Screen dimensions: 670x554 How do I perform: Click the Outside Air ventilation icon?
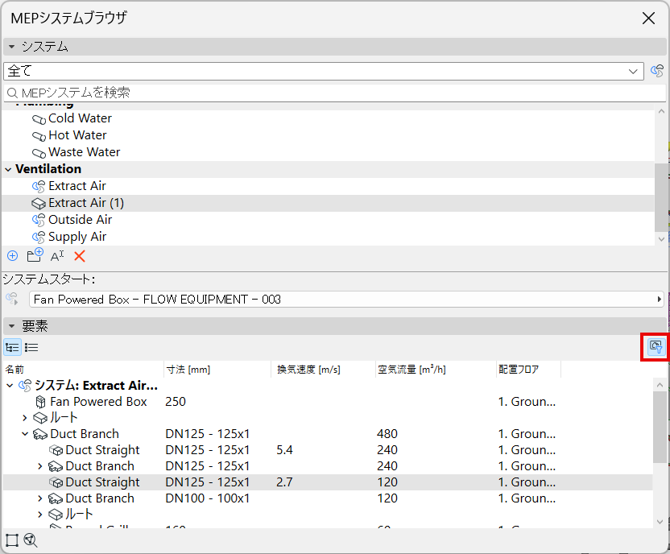pyautogui.click(x=39, y=220)
